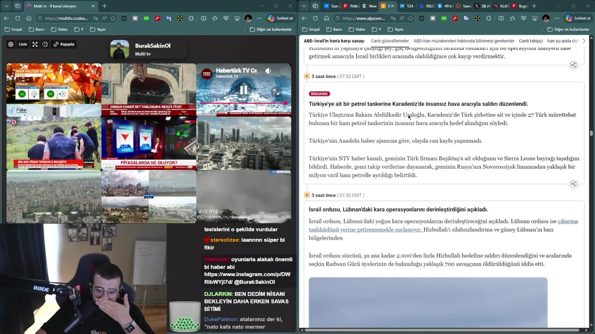This screenshot has width=595, height=334.
Task: Open workspaces icon in left browser
Action: click(x=18, y=6)
